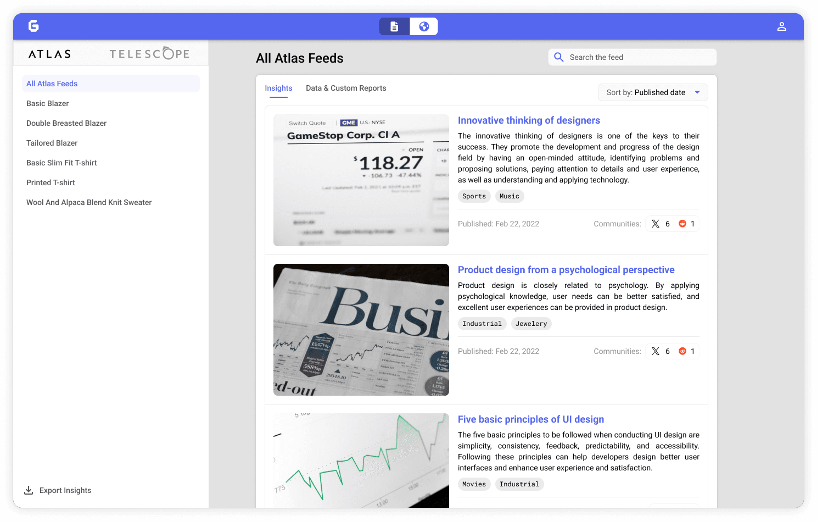Select Wool And Alpaca Blend Knit Sweater feed
The width and height of the screenshot is (817, 521).
coord(89,202)
